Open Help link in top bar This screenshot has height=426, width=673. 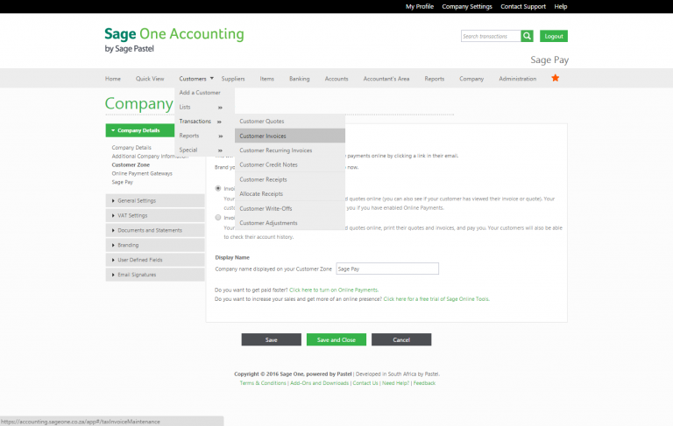pos(561,6)
